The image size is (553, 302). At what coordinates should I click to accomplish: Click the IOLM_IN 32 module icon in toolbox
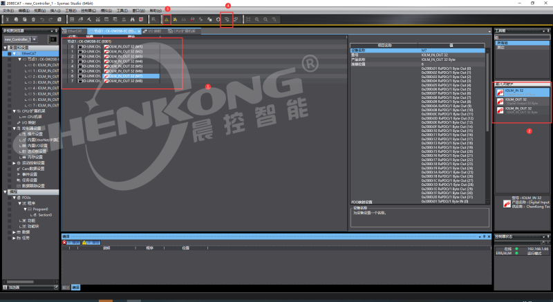[500, 93]
